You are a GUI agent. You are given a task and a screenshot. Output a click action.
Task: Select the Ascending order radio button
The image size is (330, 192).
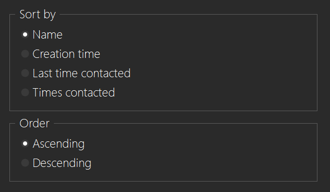tap(25, 143)
